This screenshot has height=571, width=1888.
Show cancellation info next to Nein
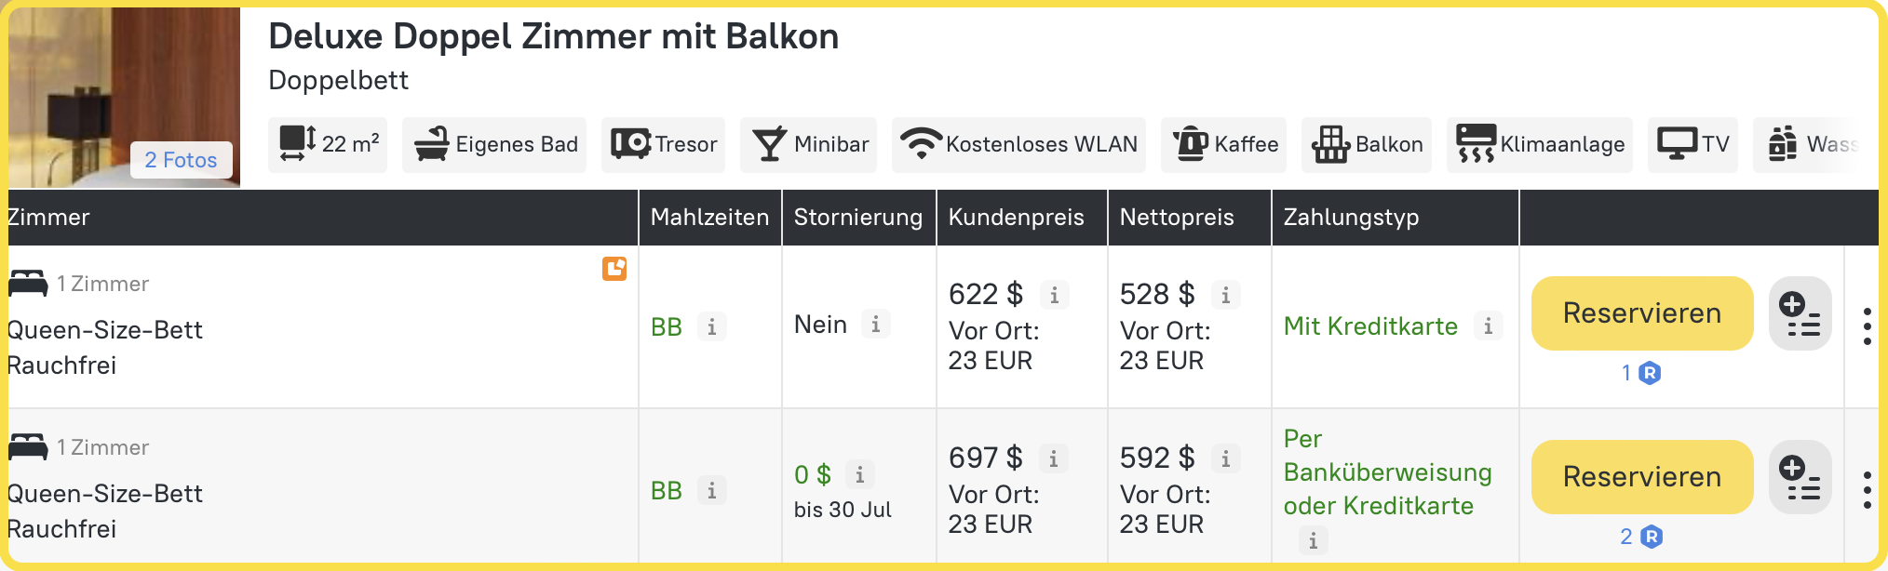pyautogui.click(x=875, y=325)
